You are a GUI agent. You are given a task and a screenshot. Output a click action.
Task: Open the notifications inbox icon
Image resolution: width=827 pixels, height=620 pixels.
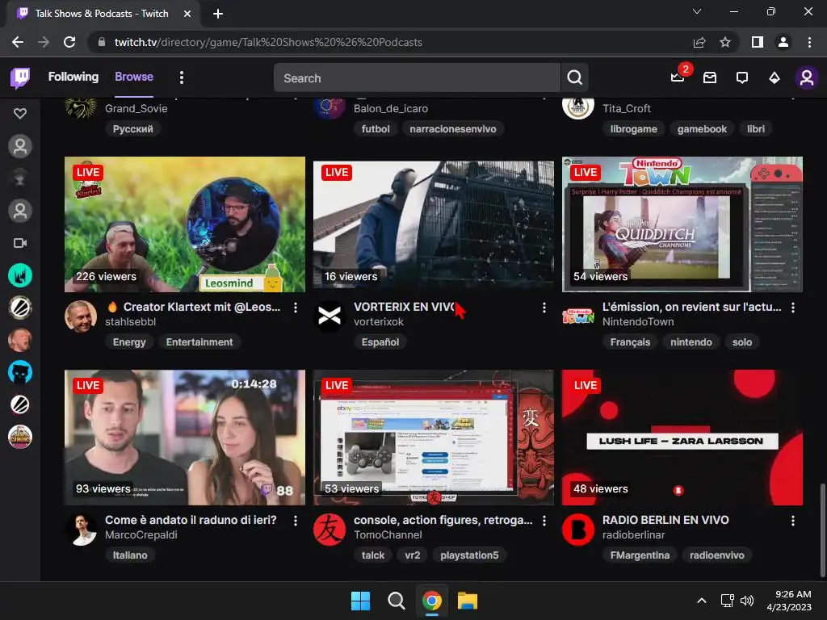point(710,78)
